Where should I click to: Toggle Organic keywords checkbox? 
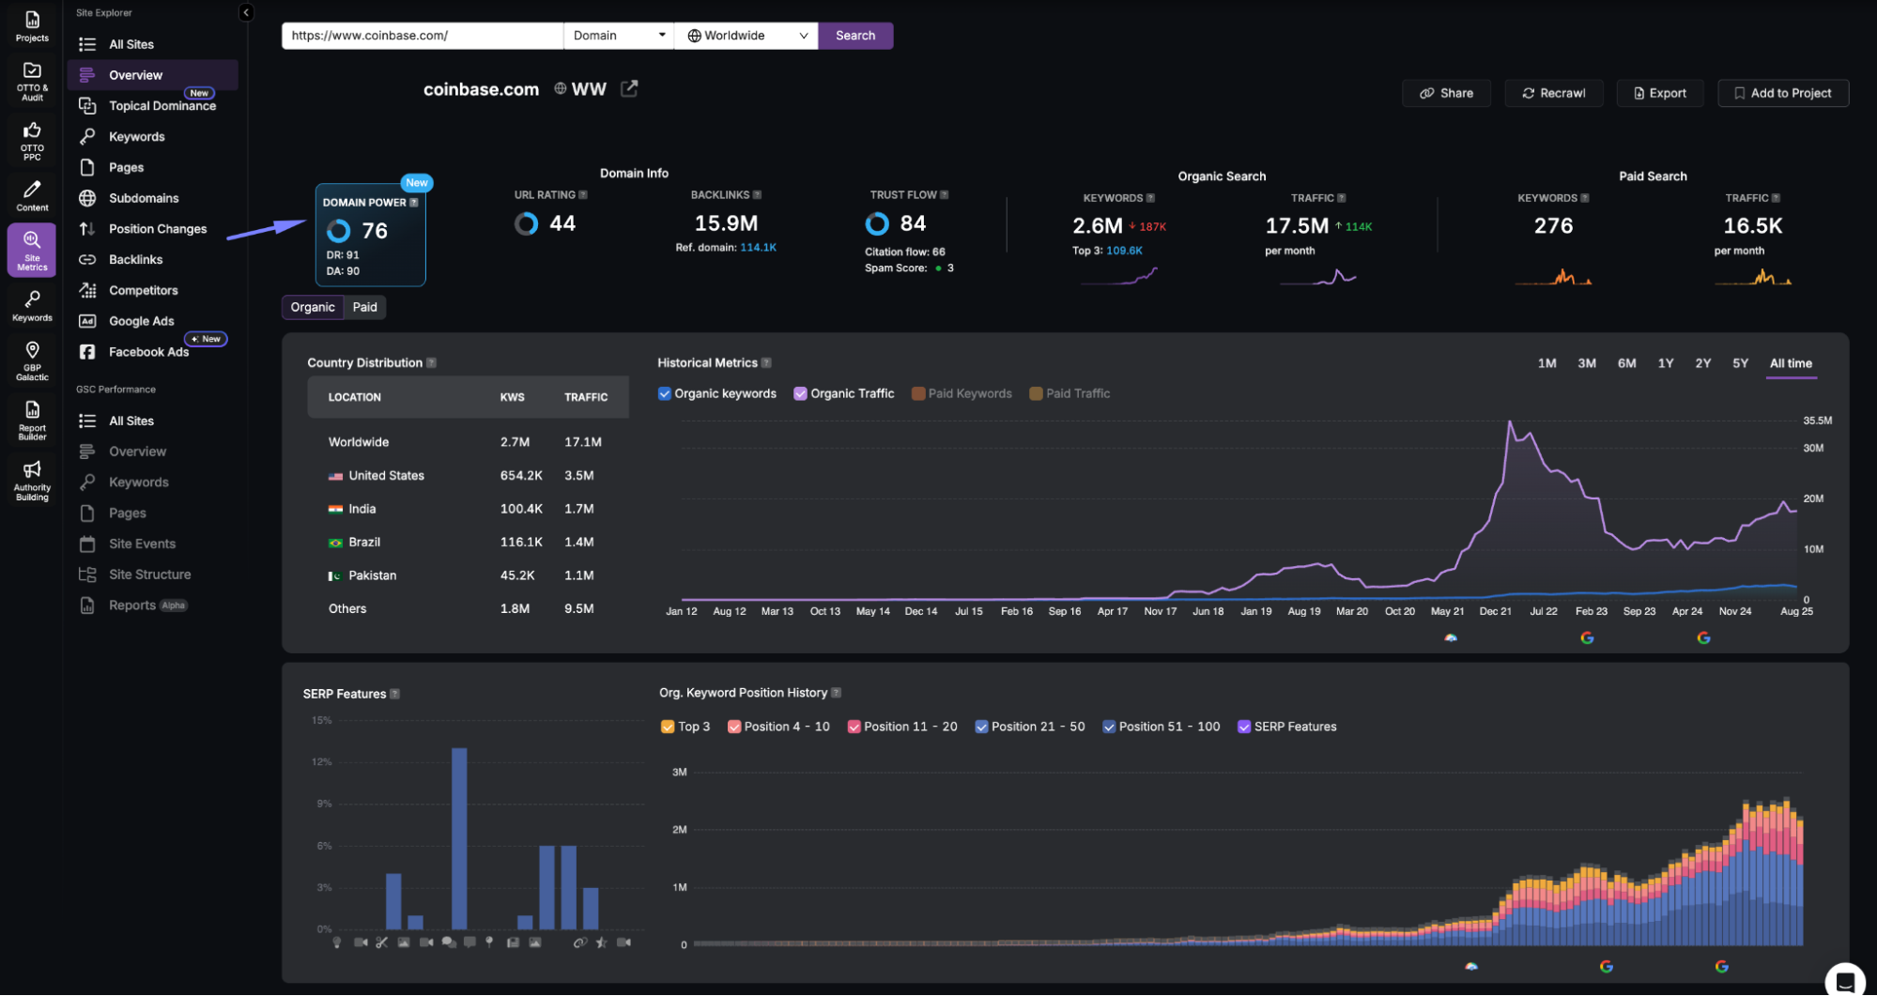point(665,393)
